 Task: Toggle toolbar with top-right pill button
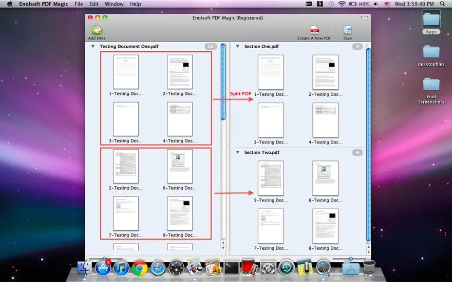pos(364,18)
